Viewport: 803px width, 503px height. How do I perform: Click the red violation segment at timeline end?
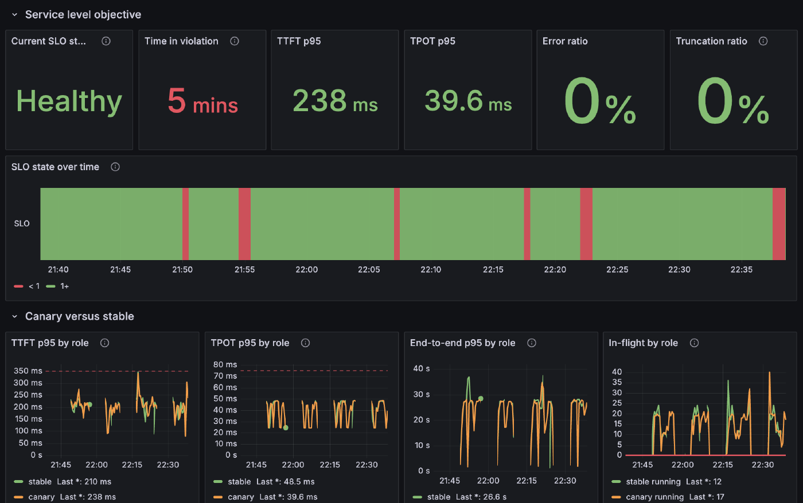click(779, 224)
